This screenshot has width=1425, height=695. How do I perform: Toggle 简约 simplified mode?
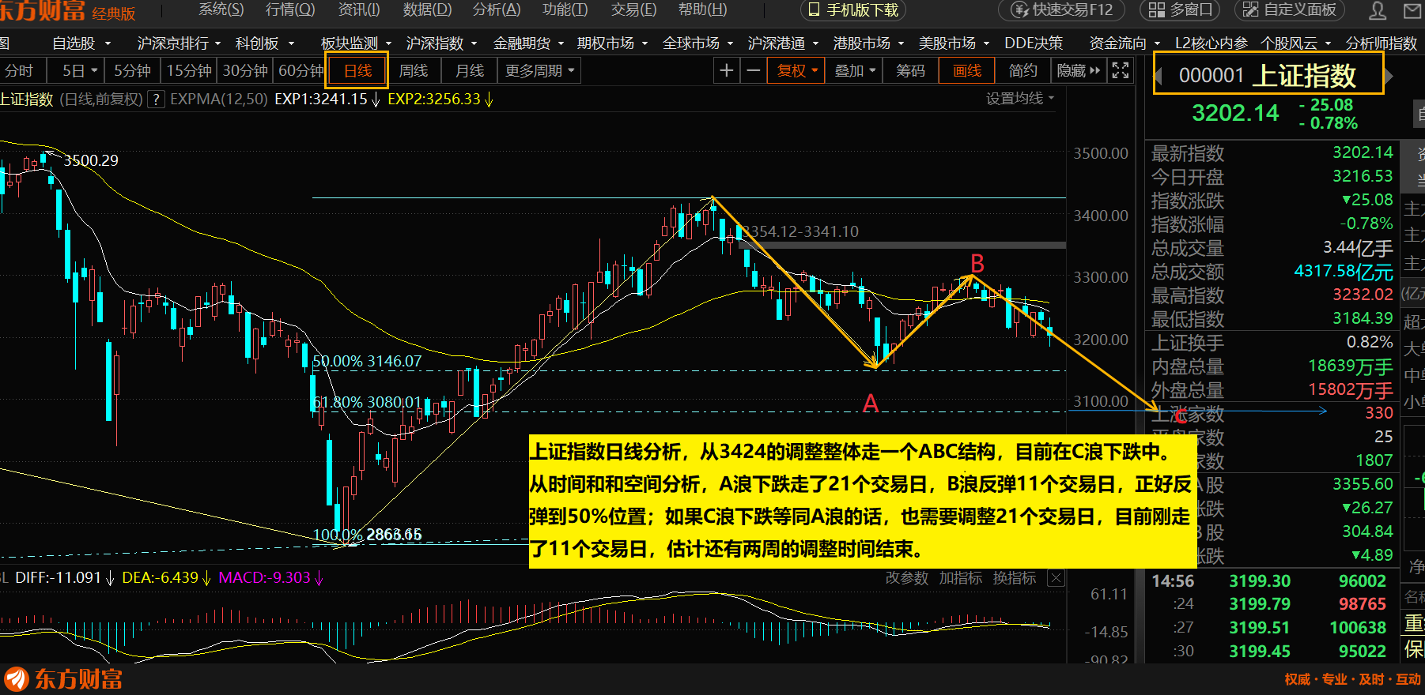(x=1022, y=71)
